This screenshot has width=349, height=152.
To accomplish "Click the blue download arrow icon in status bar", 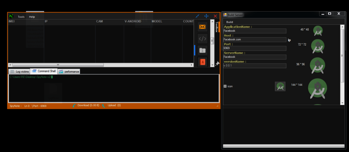I will click(x=74, y=106).
